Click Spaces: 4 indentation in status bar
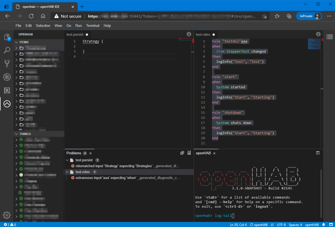 coord(295,225)
